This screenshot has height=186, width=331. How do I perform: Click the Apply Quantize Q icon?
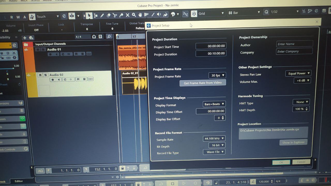[x=266, y=12]
